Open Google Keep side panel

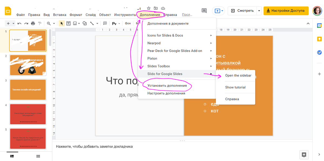pyautogui.click(x=319, y=39)
